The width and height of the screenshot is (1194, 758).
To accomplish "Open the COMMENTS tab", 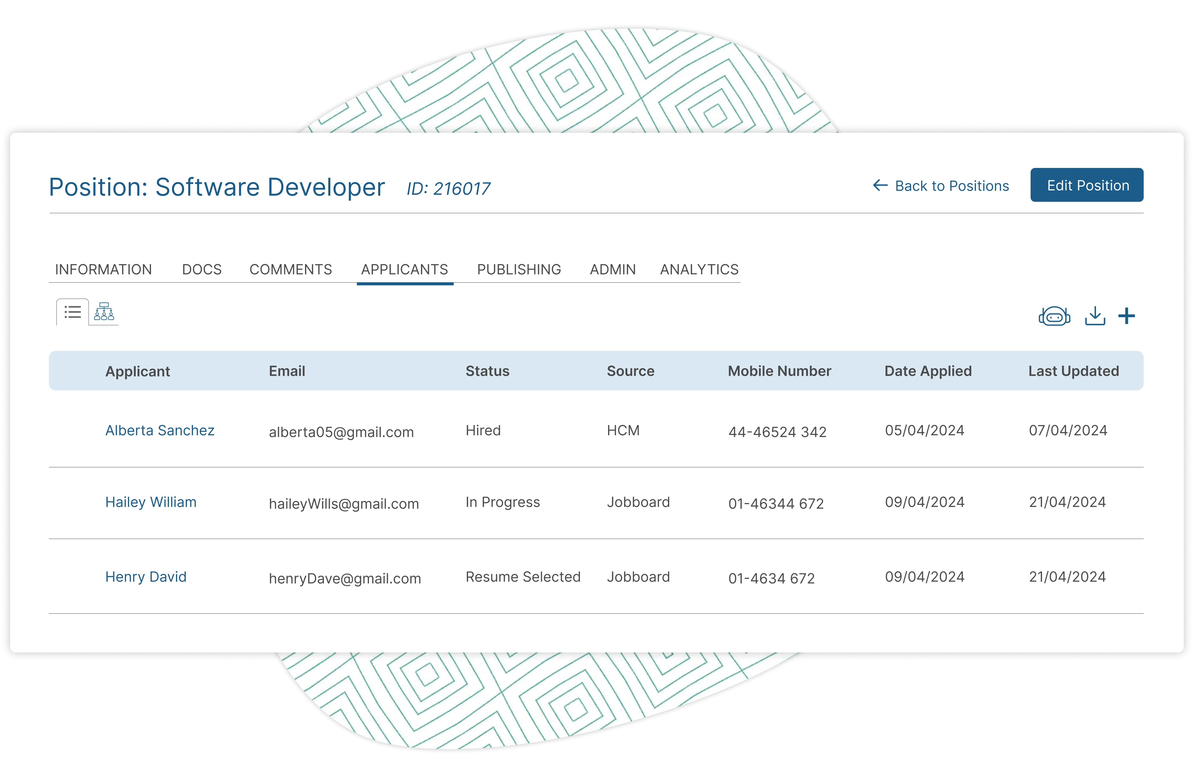I will coord(290,269).
